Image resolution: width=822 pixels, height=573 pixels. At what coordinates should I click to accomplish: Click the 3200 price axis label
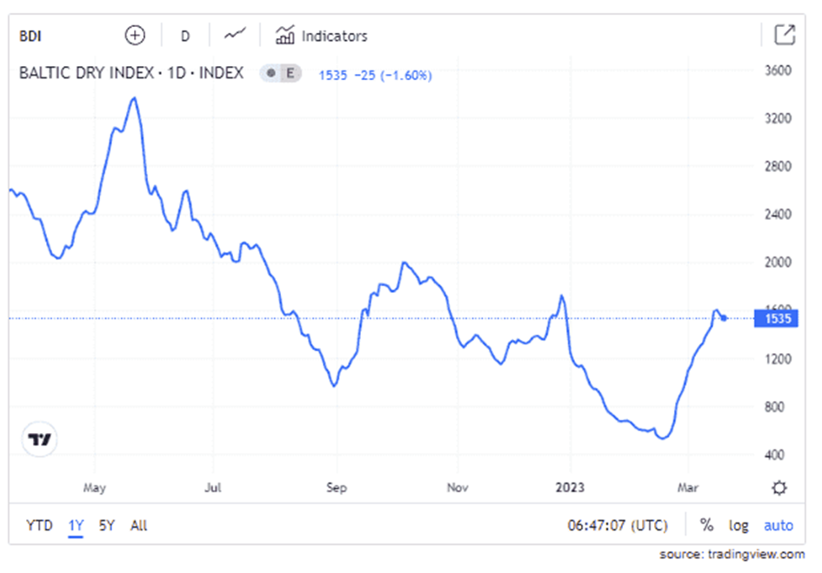pos(778,118)
